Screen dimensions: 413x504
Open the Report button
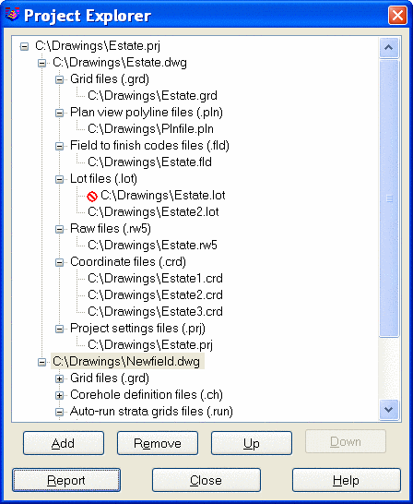pyautogui.click(x=66, y=480)
